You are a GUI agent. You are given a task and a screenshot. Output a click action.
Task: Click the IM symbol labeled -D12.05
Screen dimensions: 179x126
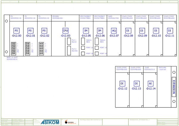point(86,31)
